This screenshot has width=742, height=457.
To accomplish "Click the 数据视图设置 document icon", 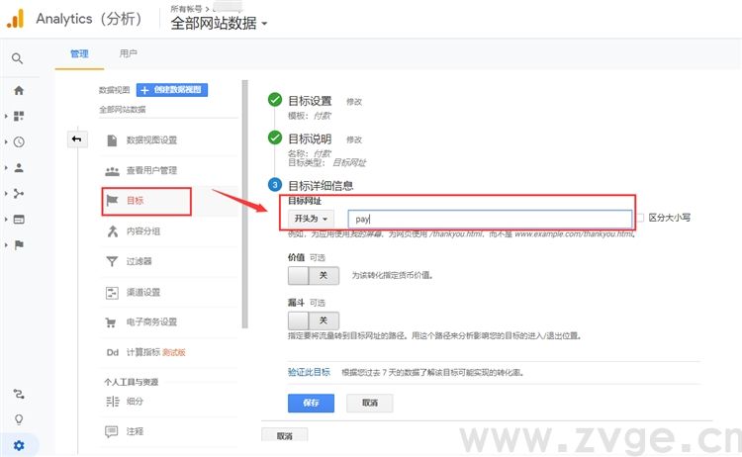I will click(112, 140).
